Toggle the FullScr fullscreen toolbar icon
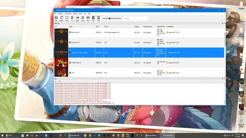Viewport: 246px width, 138px height. coord(67,18)
